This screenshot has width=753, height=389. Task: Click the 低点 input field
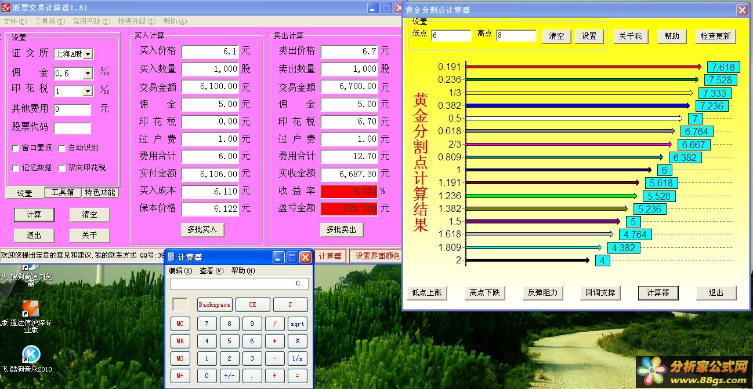coord(451,36)
